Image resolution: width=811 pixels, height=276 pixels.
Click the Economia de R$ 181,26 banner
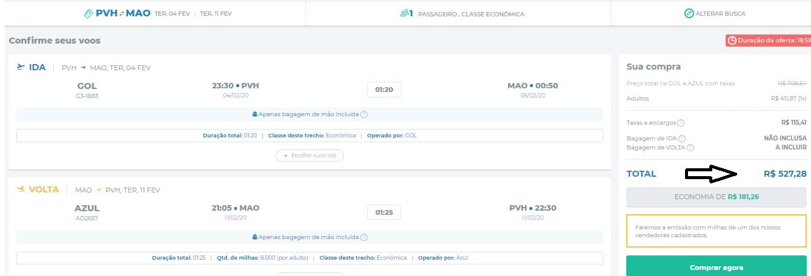[x=716, y=197]
